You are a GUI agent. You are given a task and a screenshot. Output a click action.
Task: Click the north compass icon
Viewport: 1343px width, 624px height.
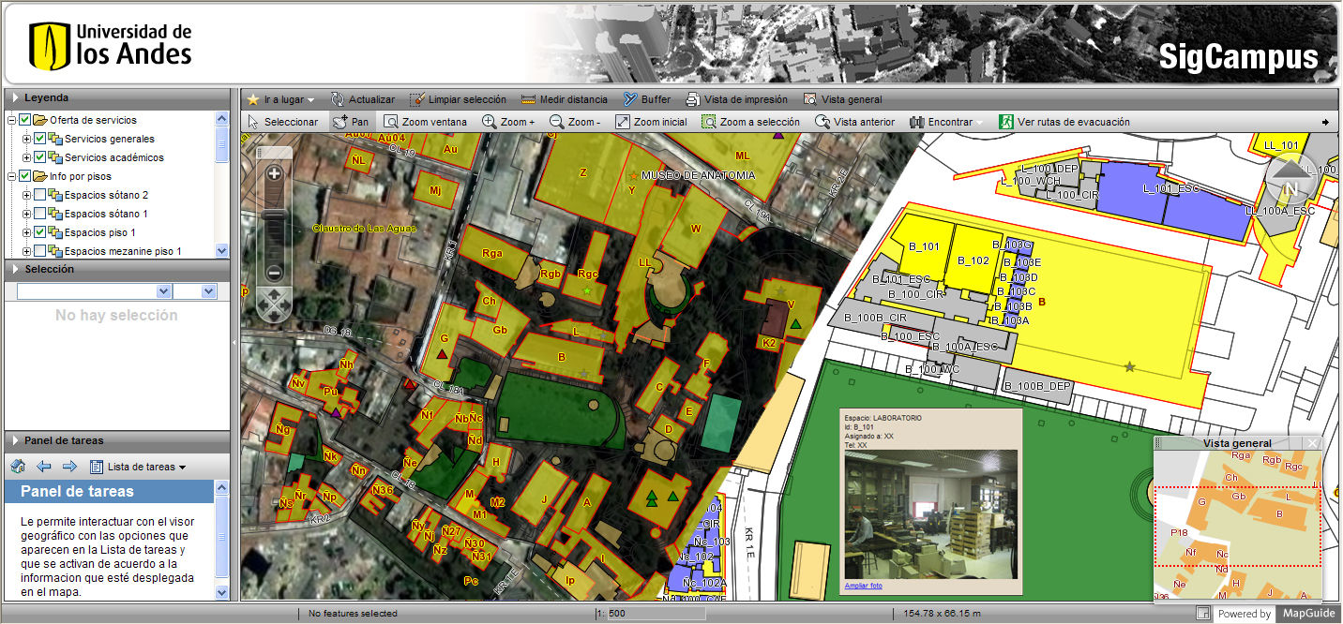tap(1291, 182)
